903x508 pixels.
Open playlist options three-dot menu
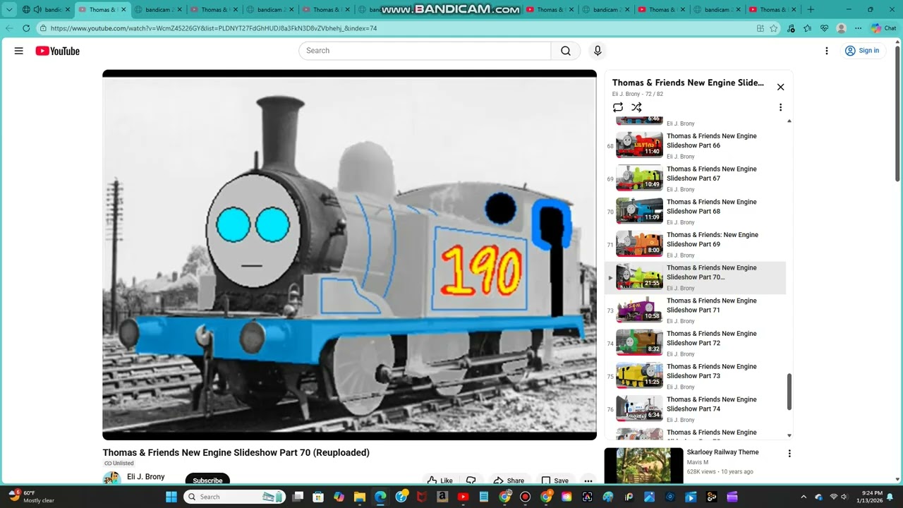(780, 107)
